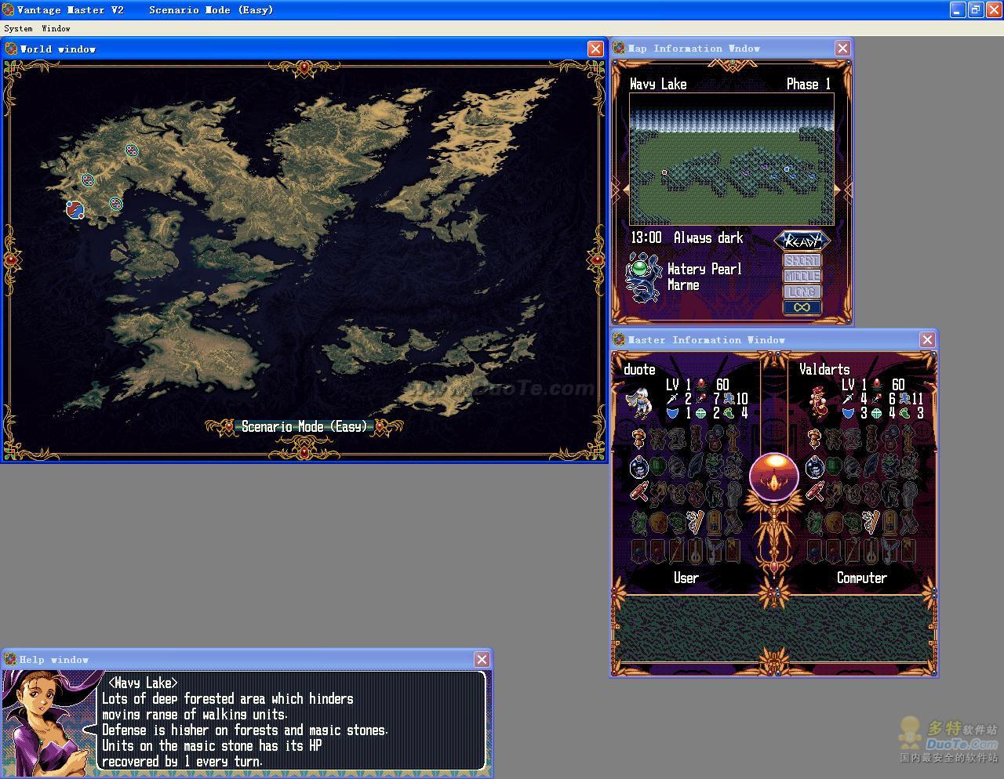The image size is (1004, 779).
Task: Show next map with right minimap arrow
Action: point(838,189)
